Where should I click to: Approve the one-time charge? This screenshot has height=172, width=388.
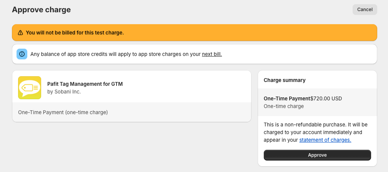coord(317,155)
